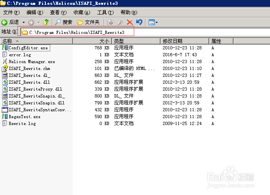This screenshot has width=270, height=195.
Task: Select the ISAPI_Rewrite.dl_ file icon
Action: 5,75
